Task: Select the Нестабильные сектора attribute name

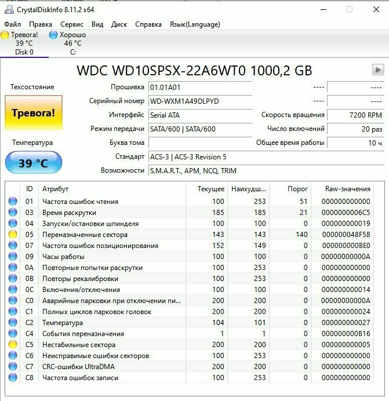Action: coord(79,345)
